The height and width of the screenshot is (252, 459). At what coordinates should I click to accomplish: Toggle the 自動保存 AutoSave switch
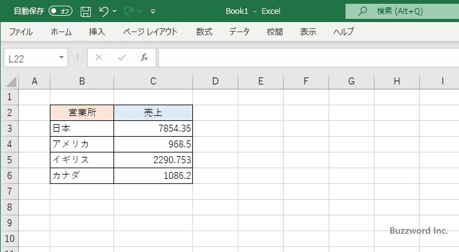pos(61,11)
